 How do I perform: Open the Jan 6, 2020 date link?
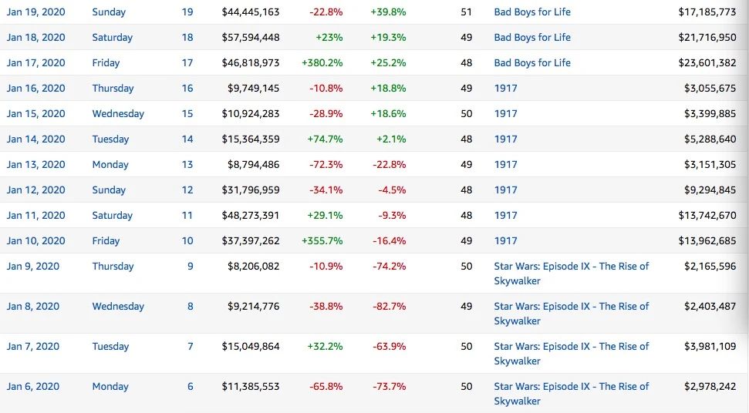coord(33,387)
